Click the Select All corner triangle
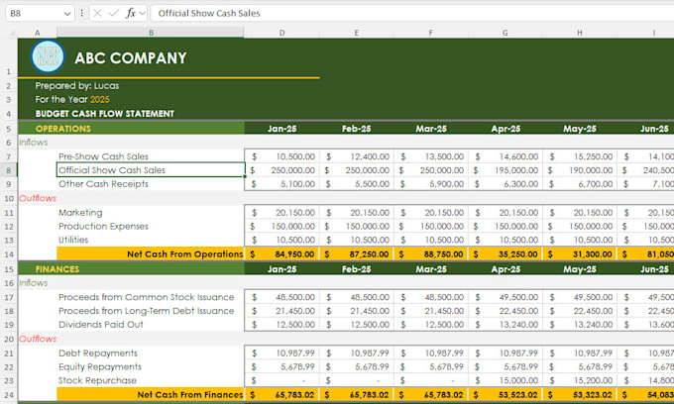The width and height of the screenshot is (674, 404). click(x=11, y=33)
